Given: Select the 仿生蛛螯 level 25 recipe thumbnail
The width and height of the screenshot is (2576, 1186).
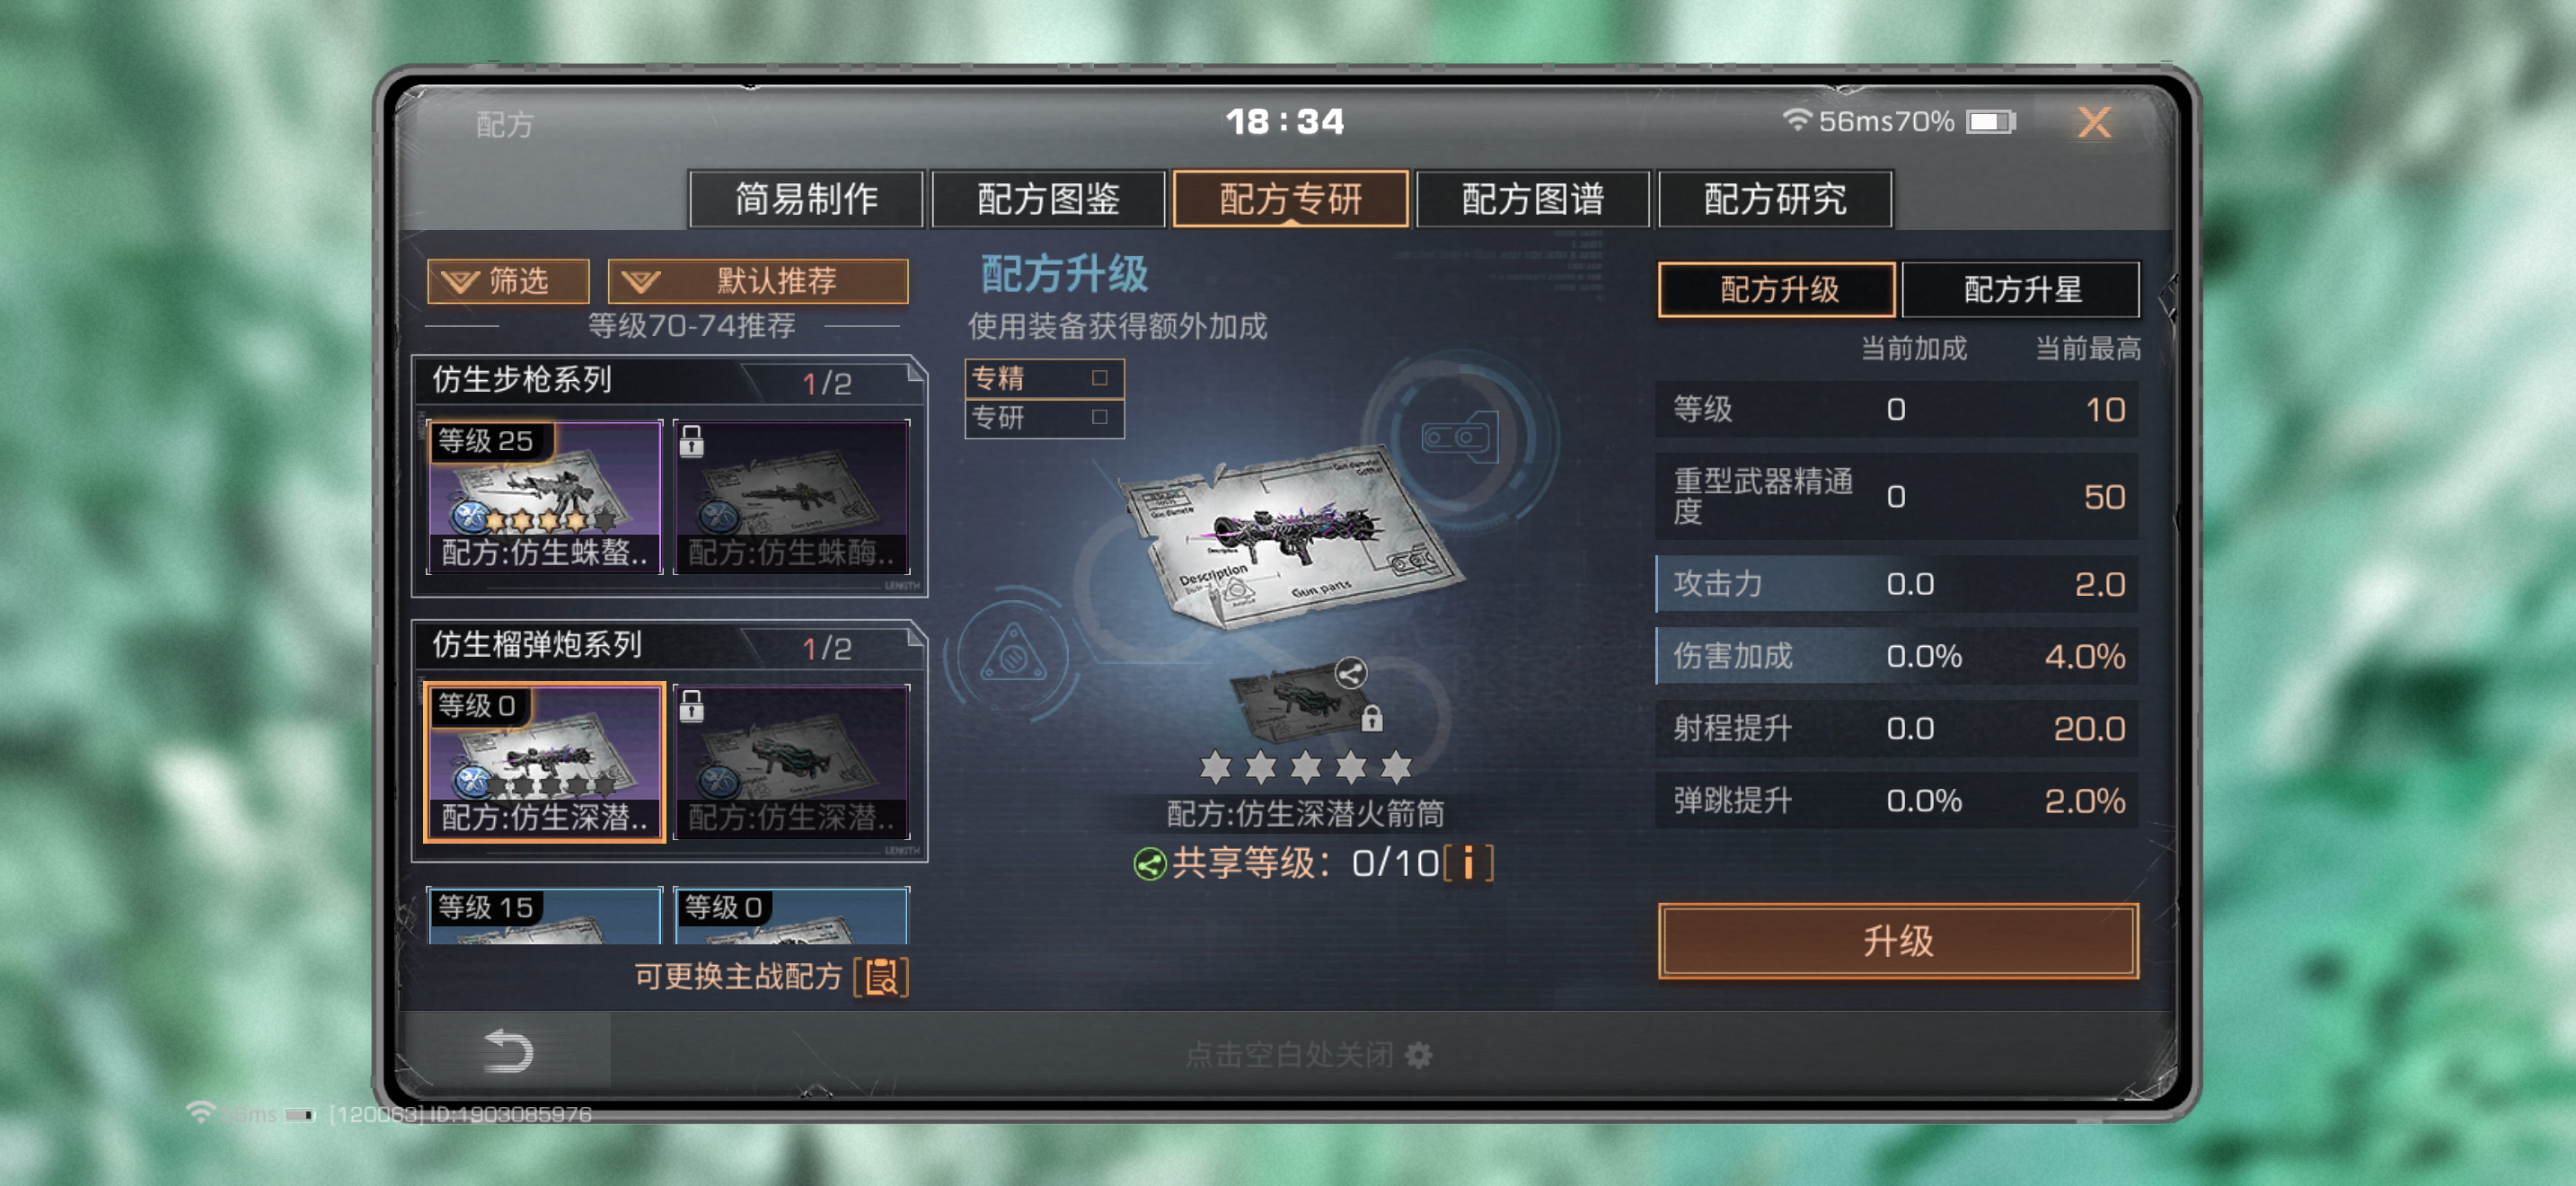Looking at the screenshot, I should click(545, 497).
